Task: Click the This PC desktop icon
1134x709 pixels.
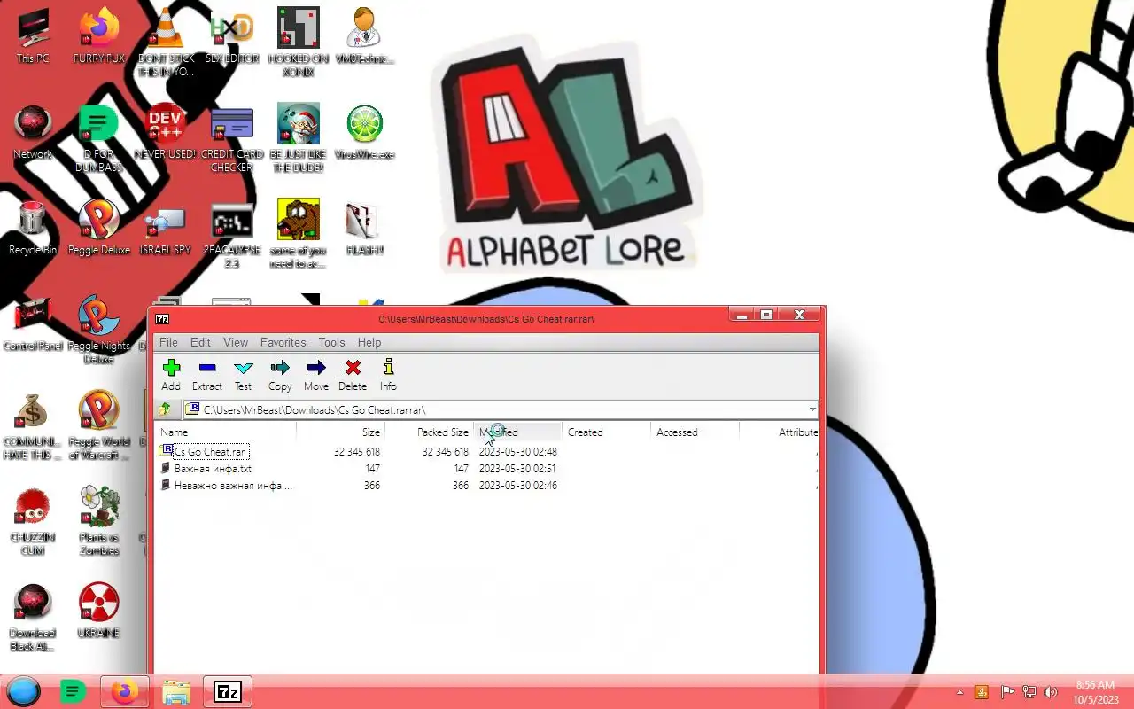Action: coord(33,37)
